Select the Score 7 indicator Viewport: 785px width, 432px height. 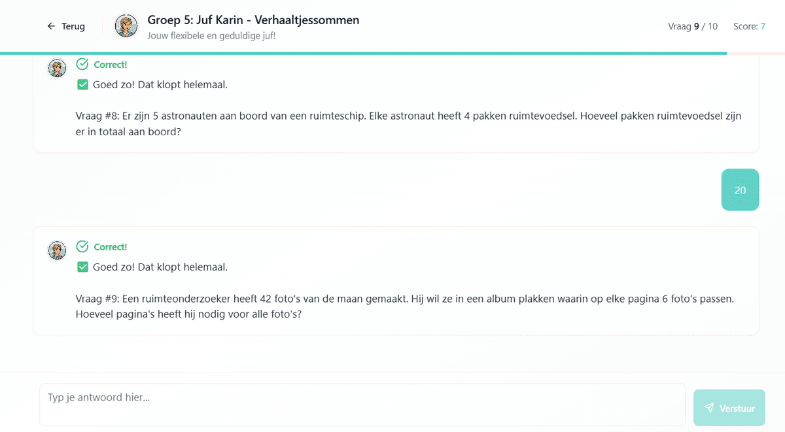(748, 26)
